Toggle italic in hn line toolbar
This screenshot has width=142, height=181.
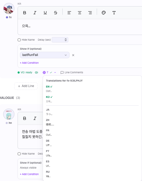point(35,118)
